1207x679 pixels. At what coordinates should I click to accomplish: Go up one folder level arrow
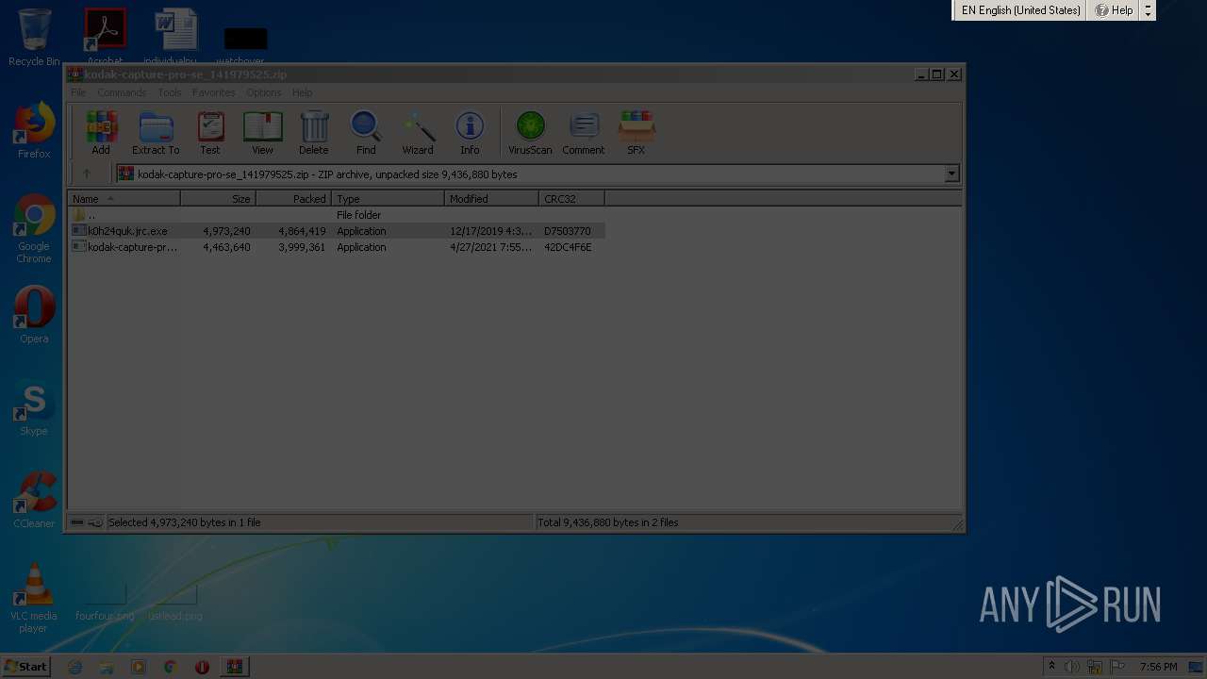tap(87, 174)
